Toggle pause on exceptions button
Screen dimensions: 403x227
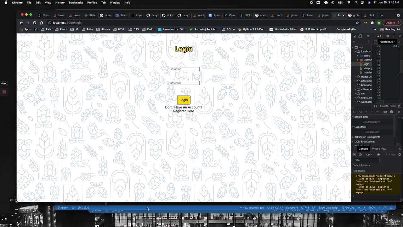click(x=391, y=112)
